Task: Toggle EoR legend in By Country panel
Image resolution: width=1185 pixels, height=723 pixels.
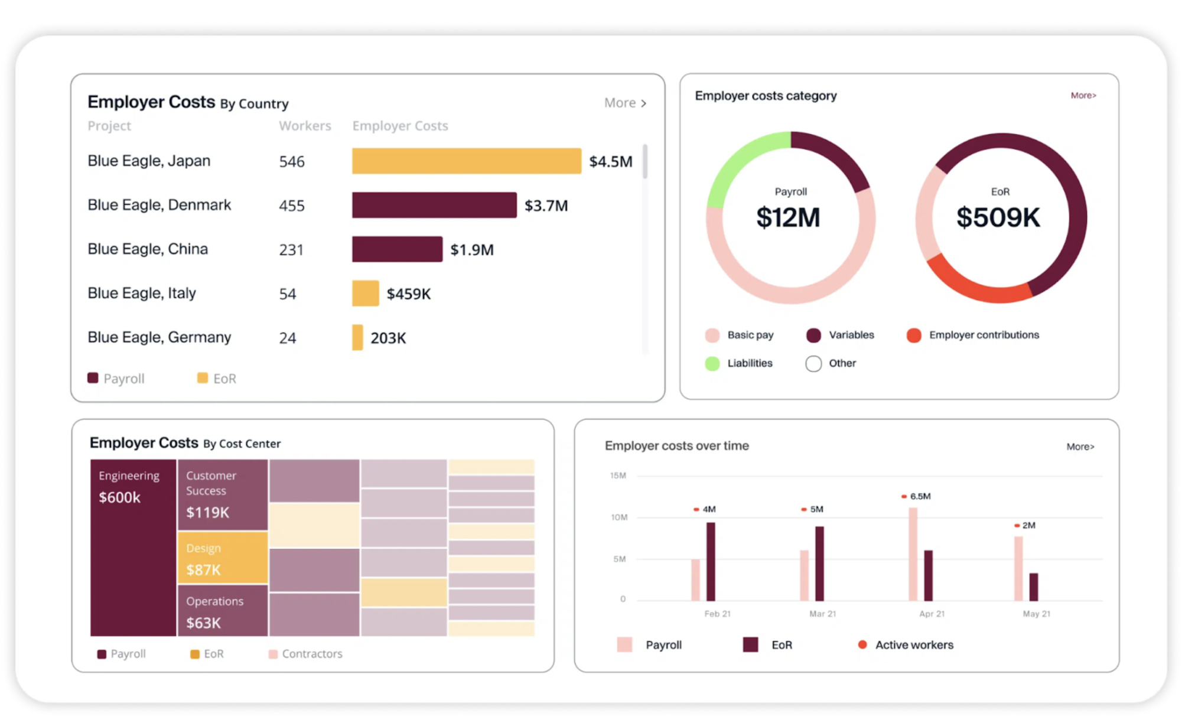Action: point(202,378)
